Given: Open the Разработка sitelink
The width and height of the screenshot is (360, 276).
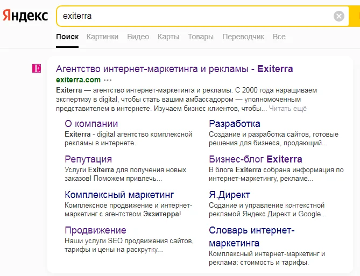Looking at the screenshot, I should pyautogui.click(x=235, y=124).
